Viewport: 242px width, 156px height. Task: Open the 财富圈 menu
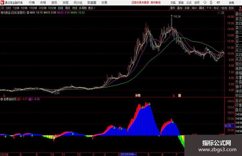coord(92,3)
